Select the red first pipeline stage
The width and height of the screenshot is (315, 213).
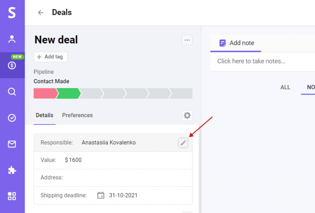(x=44, y=93)
